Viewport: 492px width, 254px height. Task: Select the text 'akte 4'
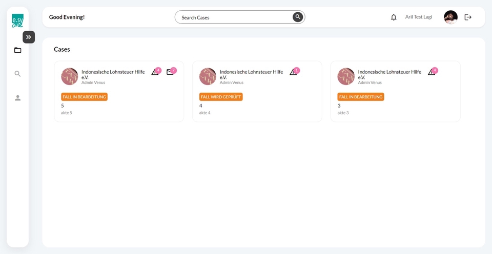pos(205,113)
